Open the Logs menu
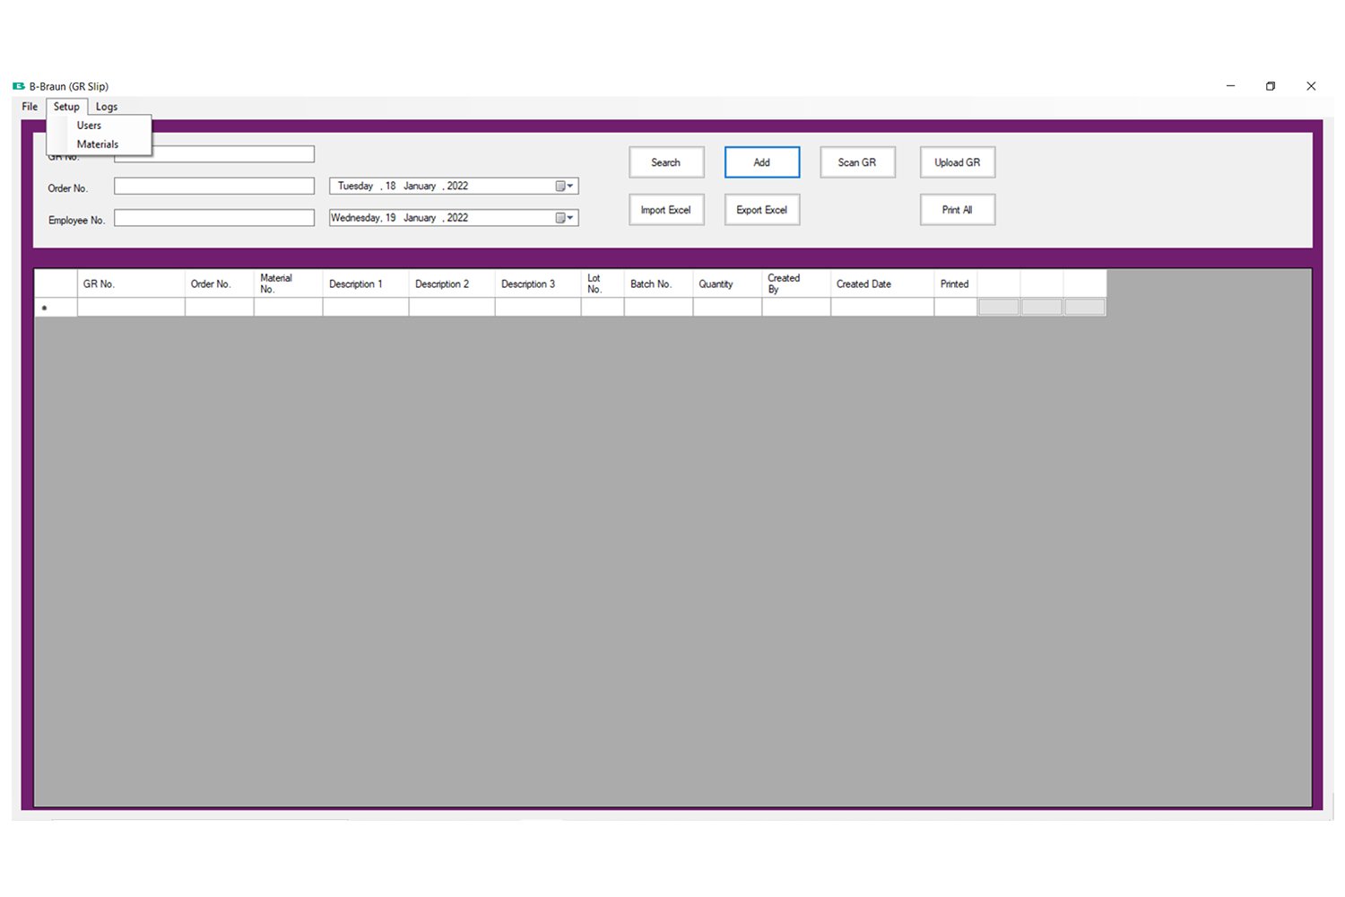This screenshot has width=1345, height=897. pyautogui.click(x=107, y=107)
